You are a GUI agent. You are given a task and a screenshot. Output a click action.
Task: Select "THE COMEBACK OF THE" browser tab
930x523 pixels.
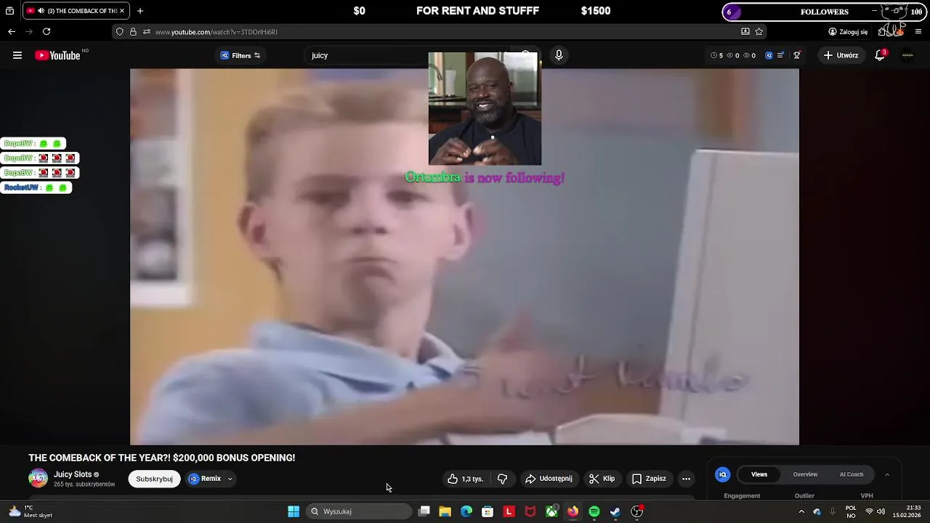point(76,11)
